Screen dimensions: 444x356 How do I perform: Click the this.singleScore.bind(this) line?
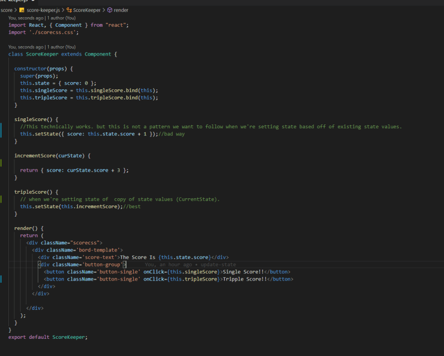pyautogui.click(x=89, y=91)
